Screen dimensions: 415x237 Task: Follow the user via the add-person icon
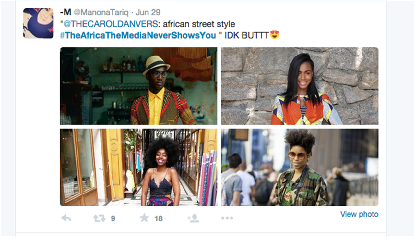(193, 218)
